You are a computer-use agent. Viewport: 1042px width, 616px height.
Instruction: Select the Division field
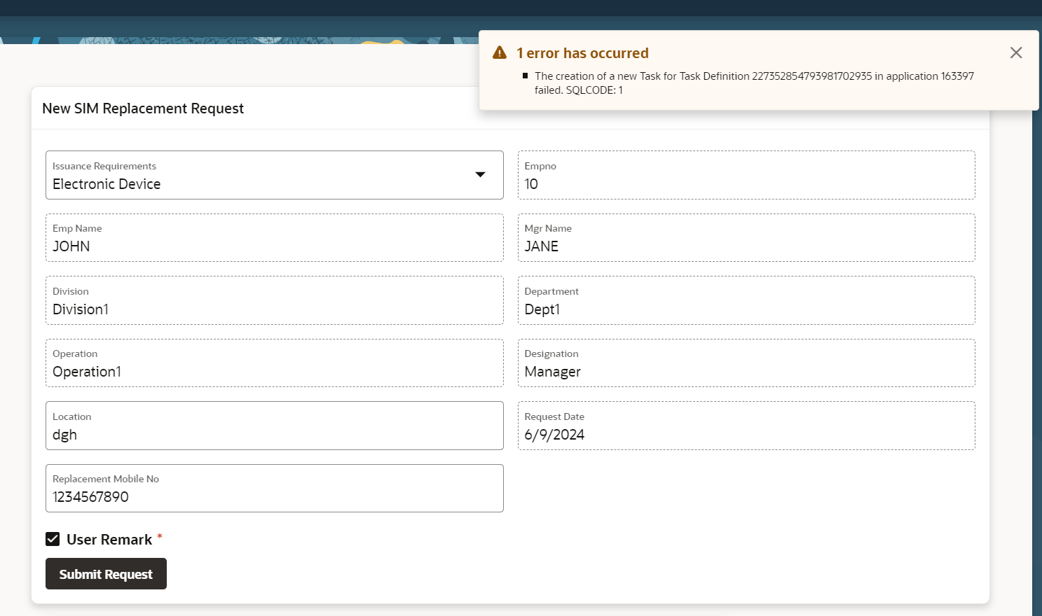tap(274, 309)
